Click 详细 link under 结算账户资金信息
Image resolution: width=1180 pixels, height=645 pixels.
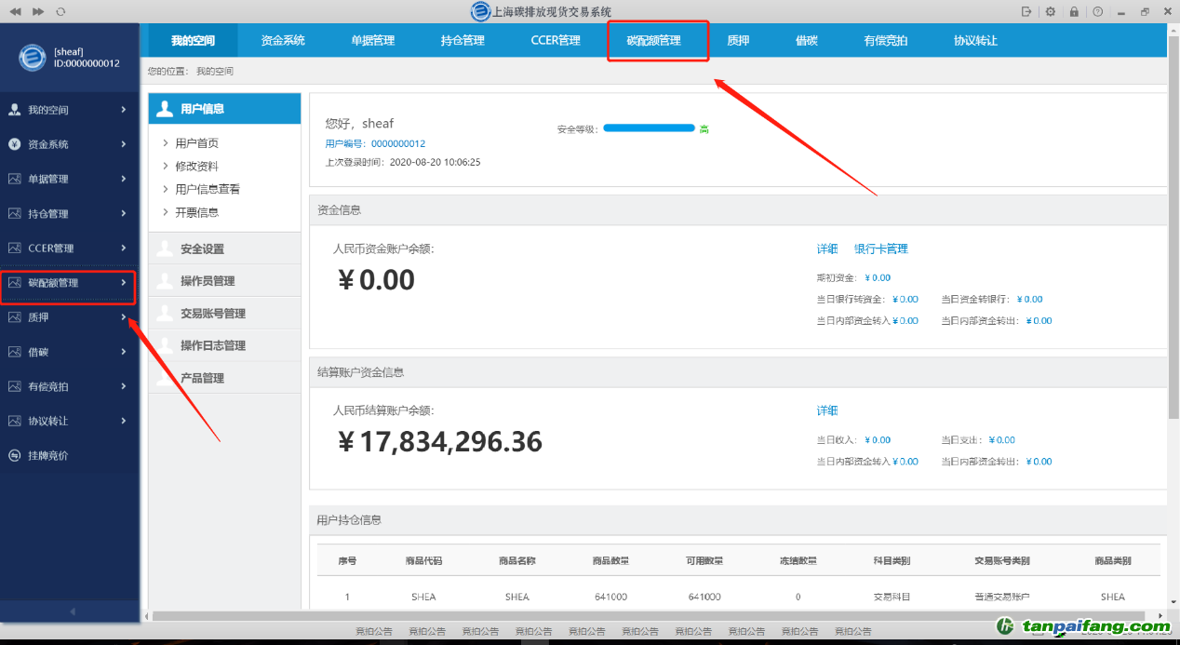tap(827, 410)
